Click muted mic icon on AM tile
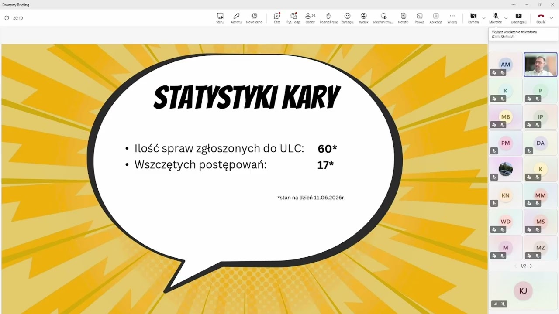Viewport: 559px width, 314px height. point(503,73)
